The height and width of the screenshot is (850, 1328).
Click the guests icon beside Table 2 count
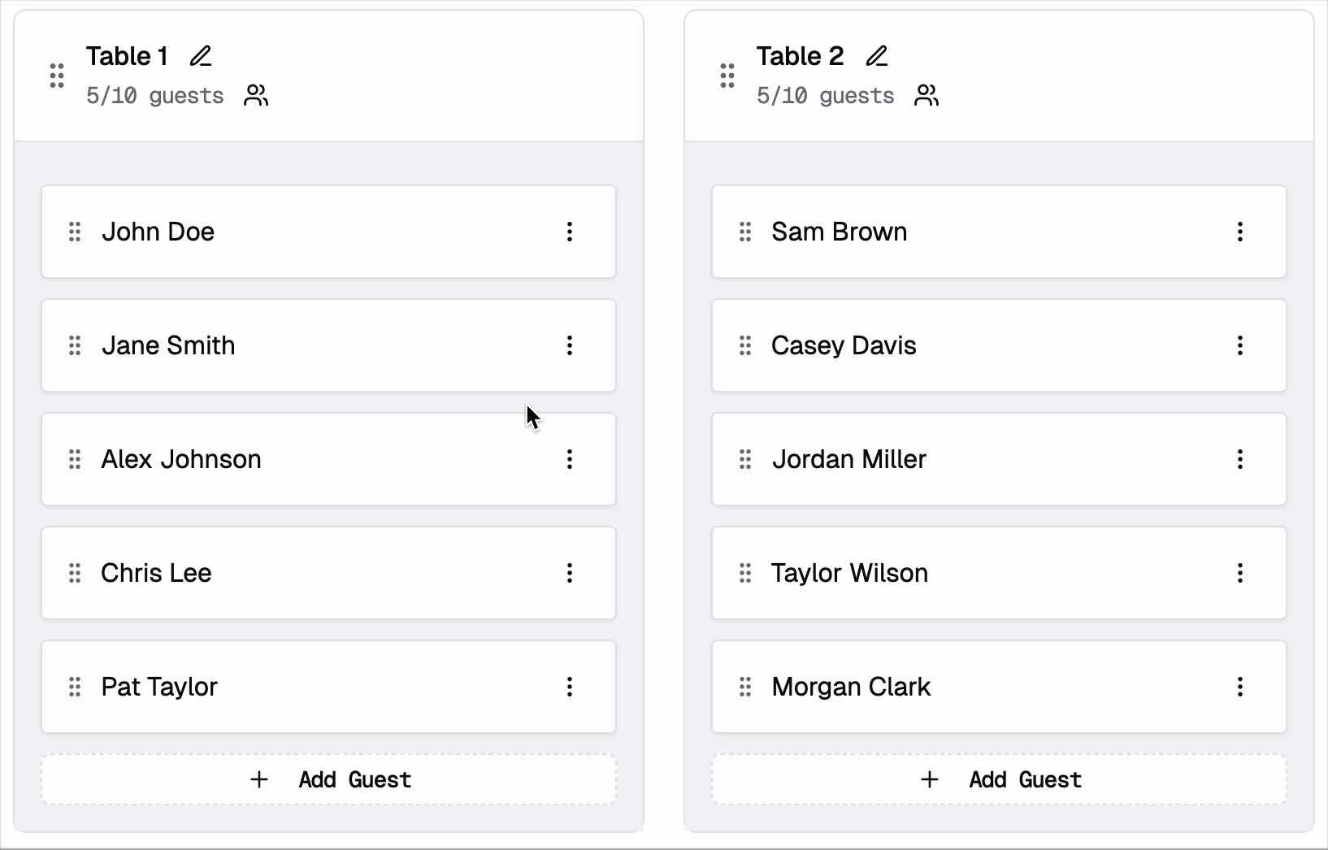(x=927, y=95)
